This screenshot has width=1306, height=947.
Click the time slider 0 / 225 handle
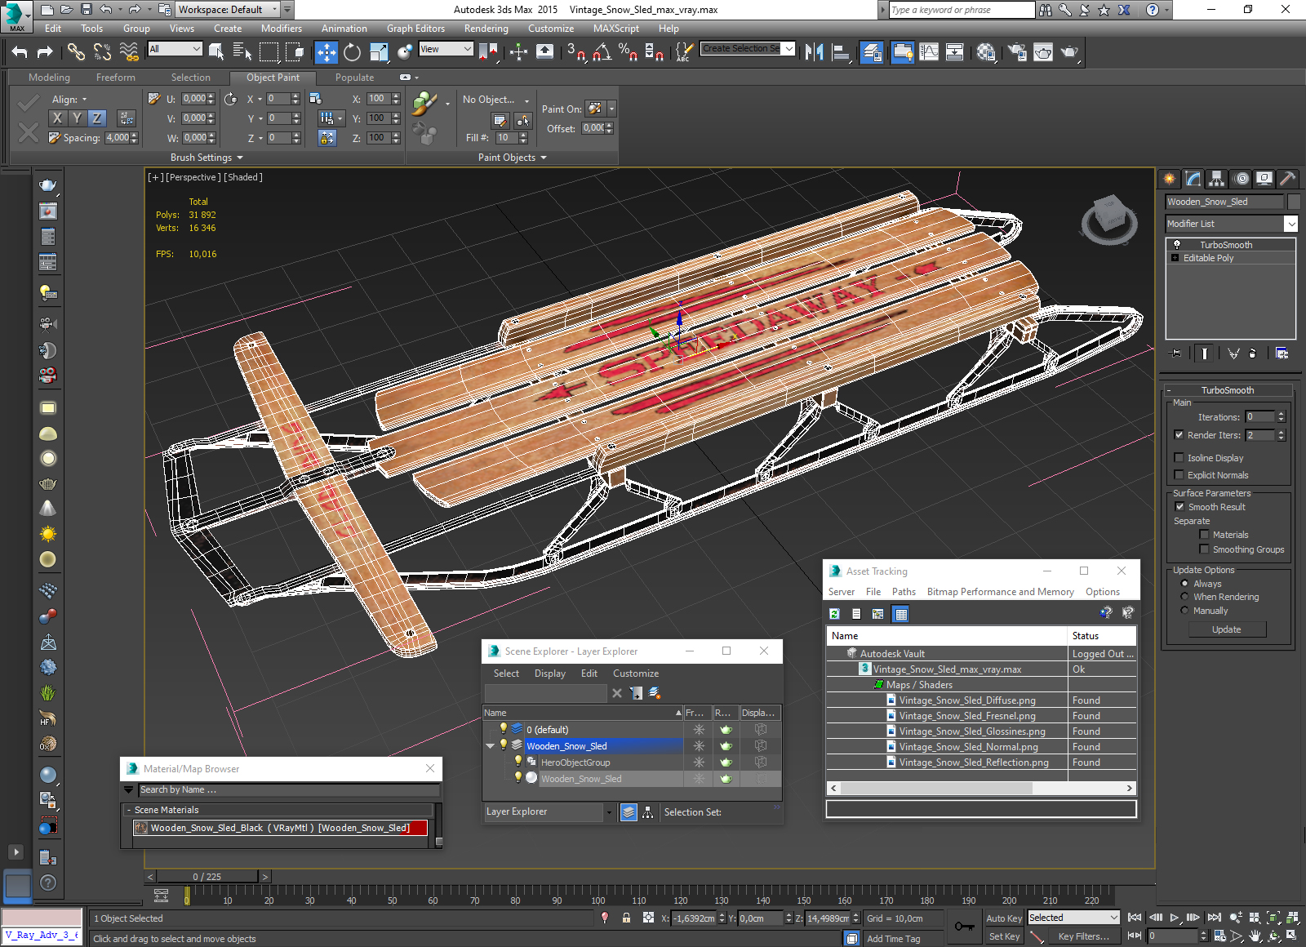[x=207, y=877]
